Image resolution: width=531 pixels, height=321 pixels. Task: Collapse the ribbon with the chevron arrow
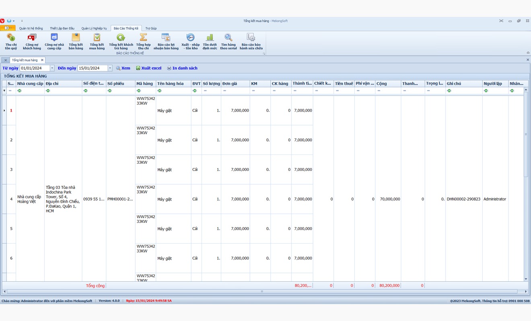(x=528, y=53)
